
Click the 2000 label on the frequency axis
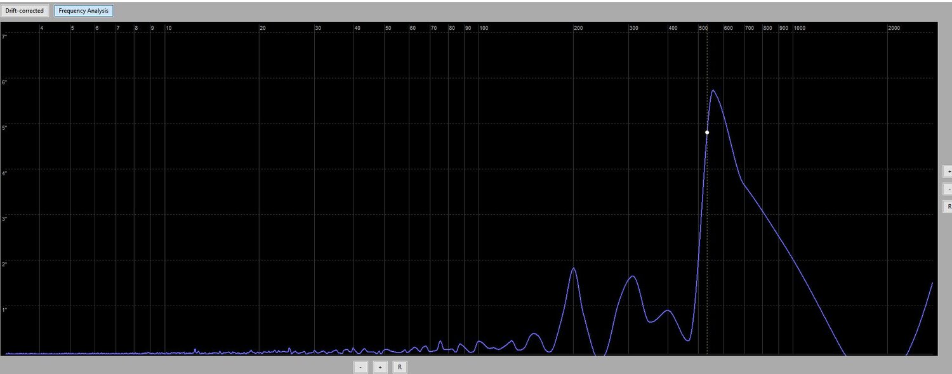[895, 28]
